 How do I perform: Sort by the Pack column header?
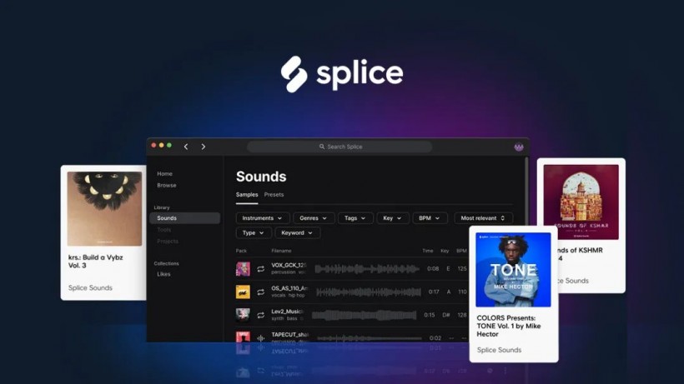pyautogui.click(x=241, y=251)
